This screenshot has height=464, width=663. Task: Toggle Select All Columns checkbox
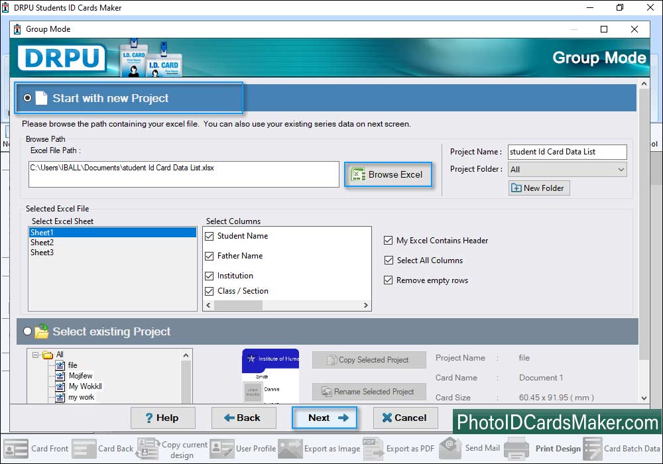(389, 261)
